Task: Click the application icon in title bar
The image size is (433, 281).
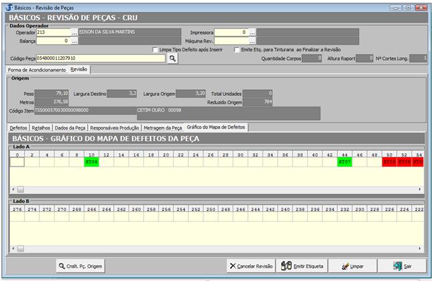Action: pyautogui.click(x=8, y=5)
